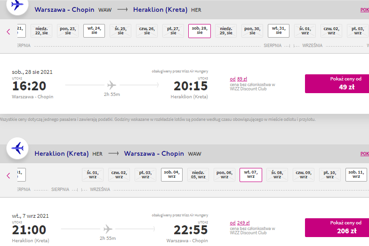Select outbound date wt. 24, sie
Image resolution: width=369 pixels, height=246 pixels.
click(94, 31)
